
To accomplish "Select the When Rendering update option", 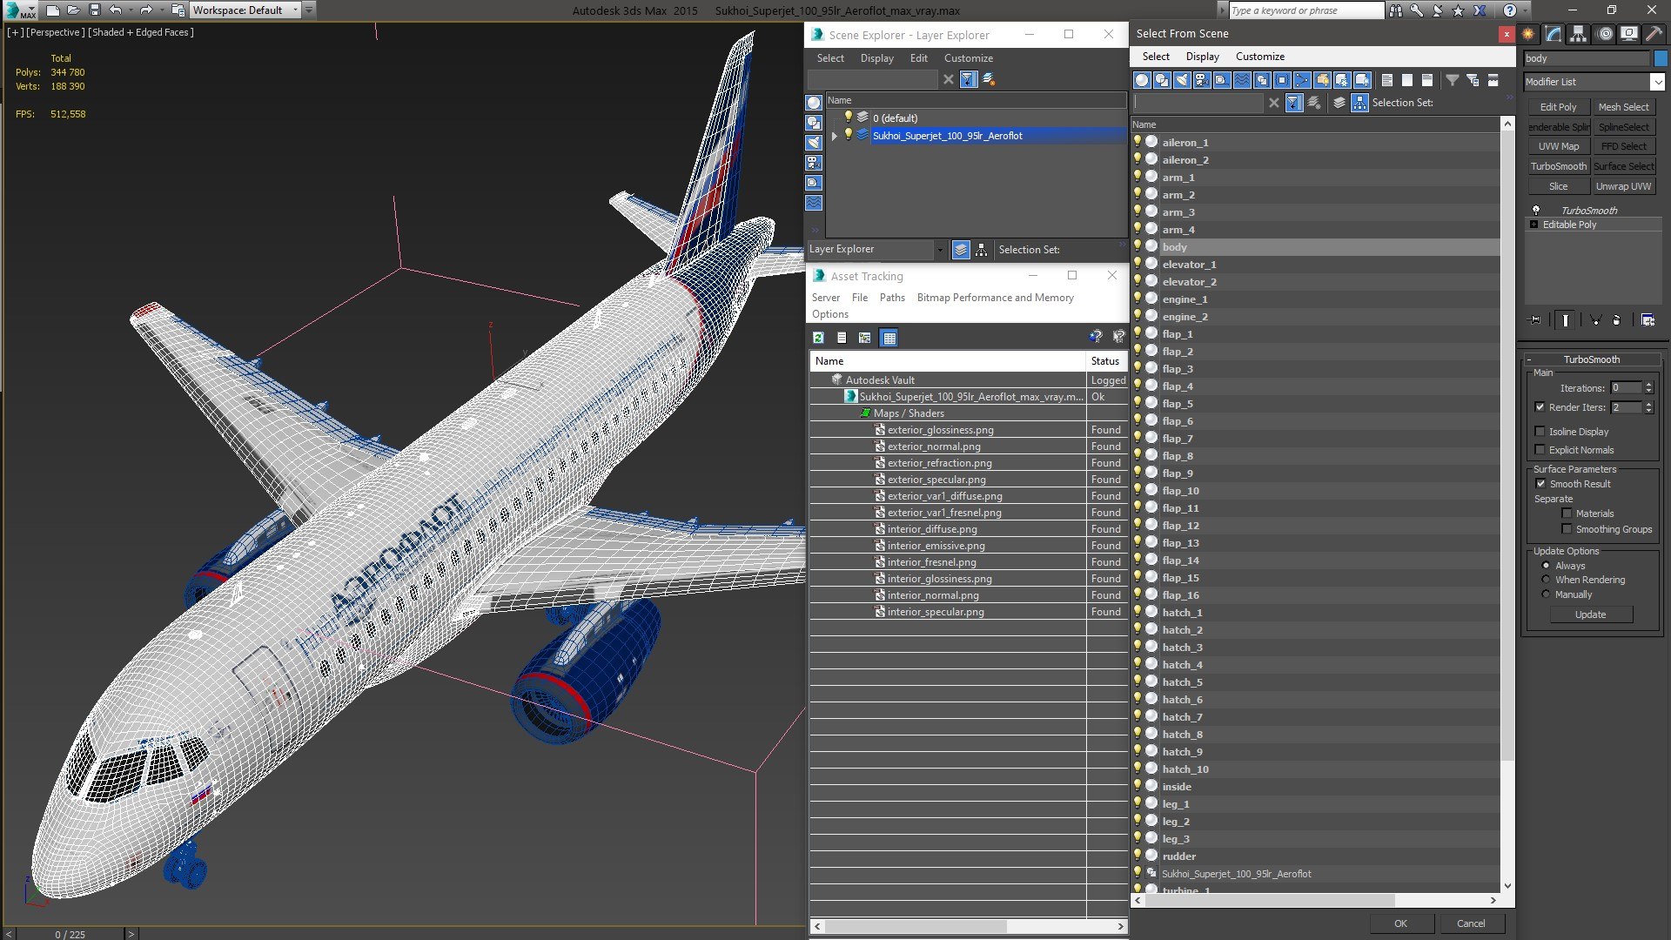I will [1546, 580].
